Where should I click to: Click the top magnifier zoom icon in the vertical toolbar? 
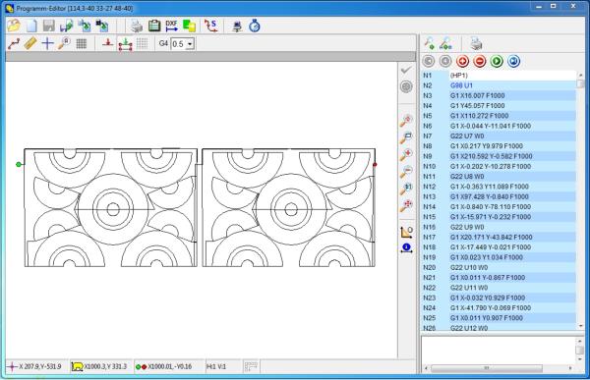tap(406, 120)
